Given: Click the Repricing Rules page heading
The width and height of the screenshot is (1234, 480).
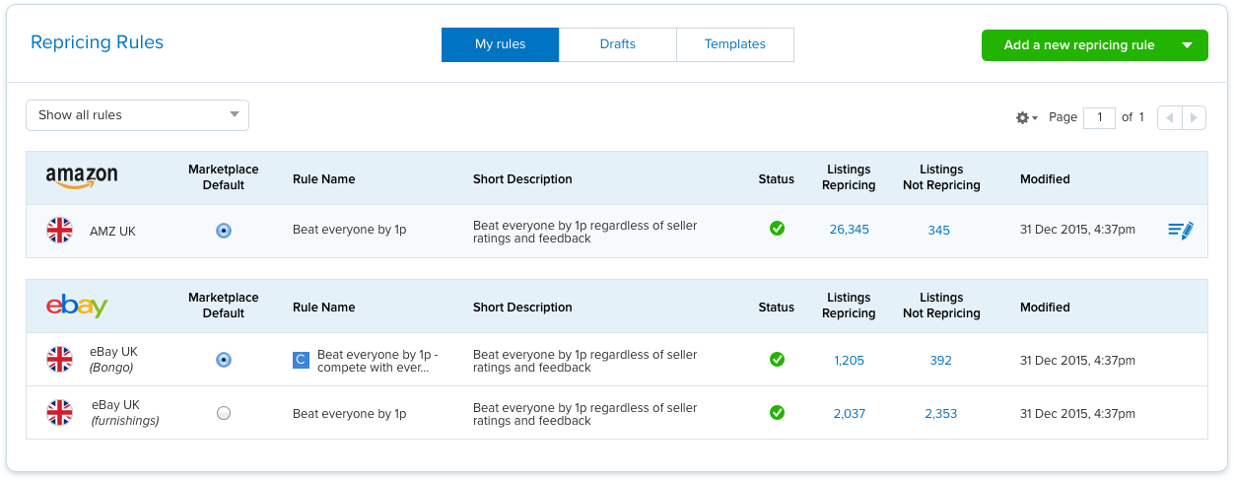Looking at the screenshot, I should point(97,42).
